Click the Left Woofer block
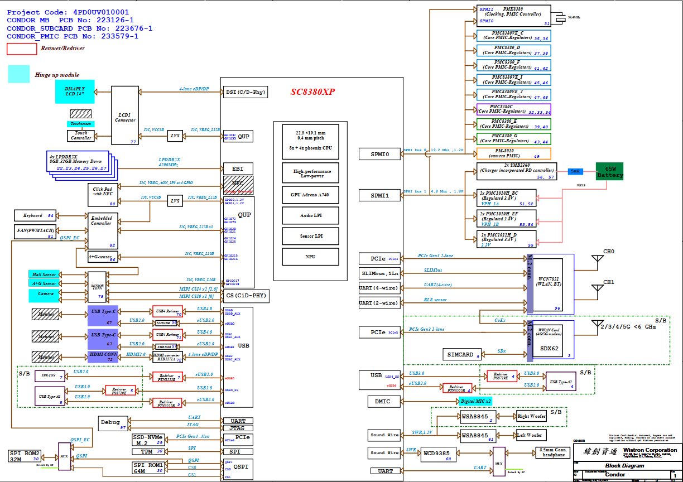The height and width of the screenshot is (482, 683). [531, 435]
